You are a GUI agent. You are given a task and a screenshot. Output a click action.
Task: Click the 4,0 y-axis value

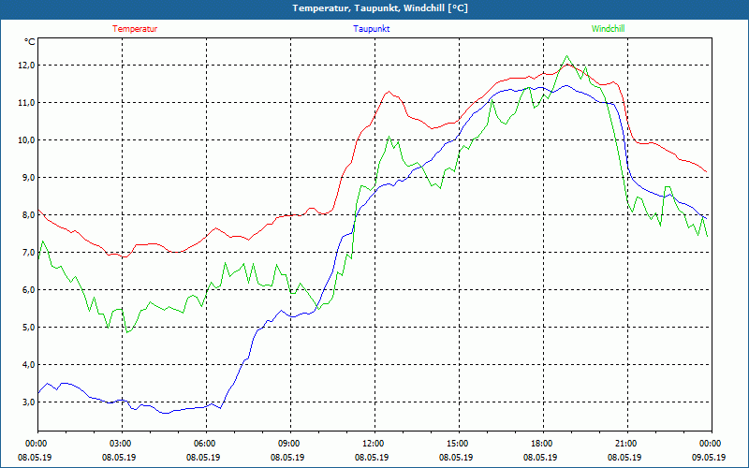pyautogui.click(x=27, y=365)
